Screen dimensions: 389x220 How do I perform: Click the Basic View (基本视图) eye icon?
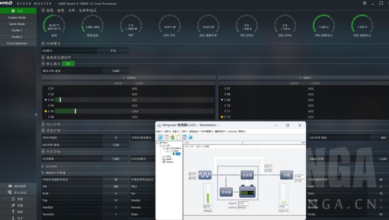click(x=10, y=186)
